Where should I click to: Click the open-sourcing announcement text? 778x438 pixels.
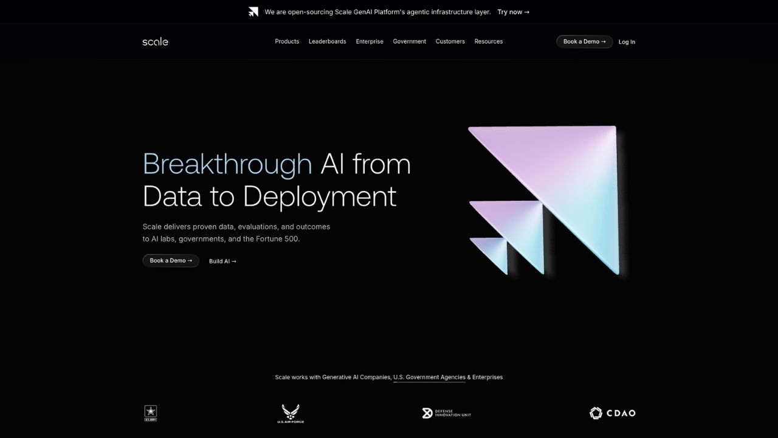coord(377,12)
